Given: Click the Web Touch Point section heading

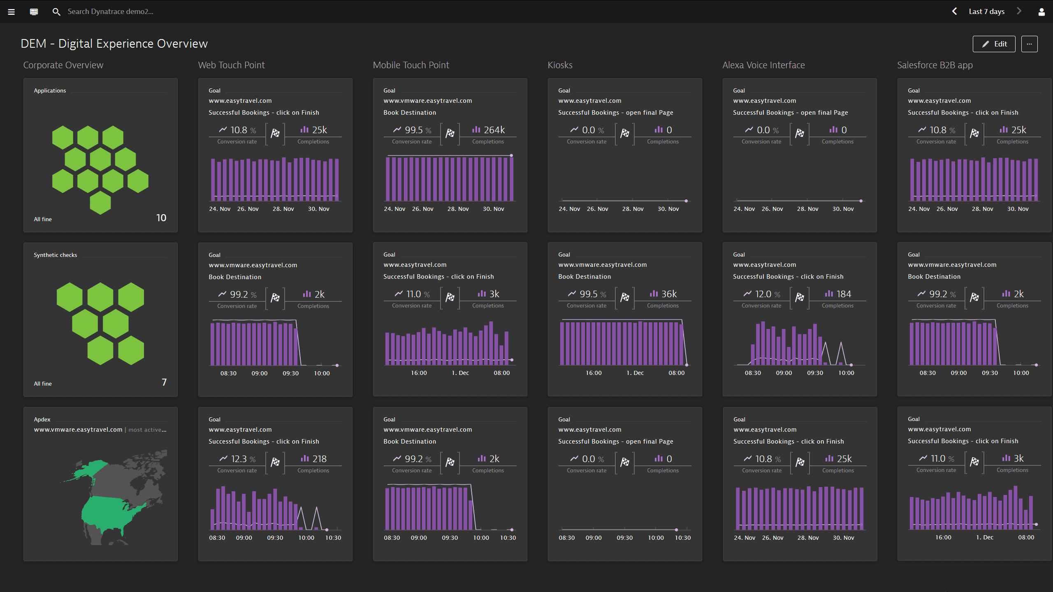Looking at the screenshot, I should [x=231, y=65].
